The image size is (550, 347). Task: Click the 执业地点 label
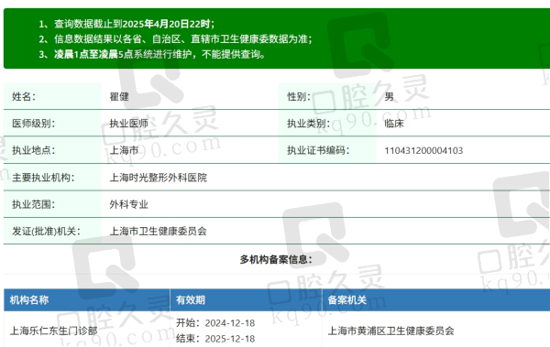pos(33,150)
